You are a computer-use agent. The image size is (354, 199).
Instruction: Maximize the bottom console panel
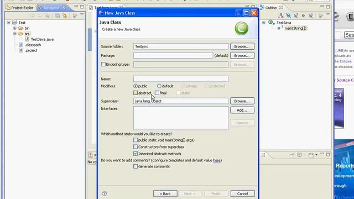328,155
